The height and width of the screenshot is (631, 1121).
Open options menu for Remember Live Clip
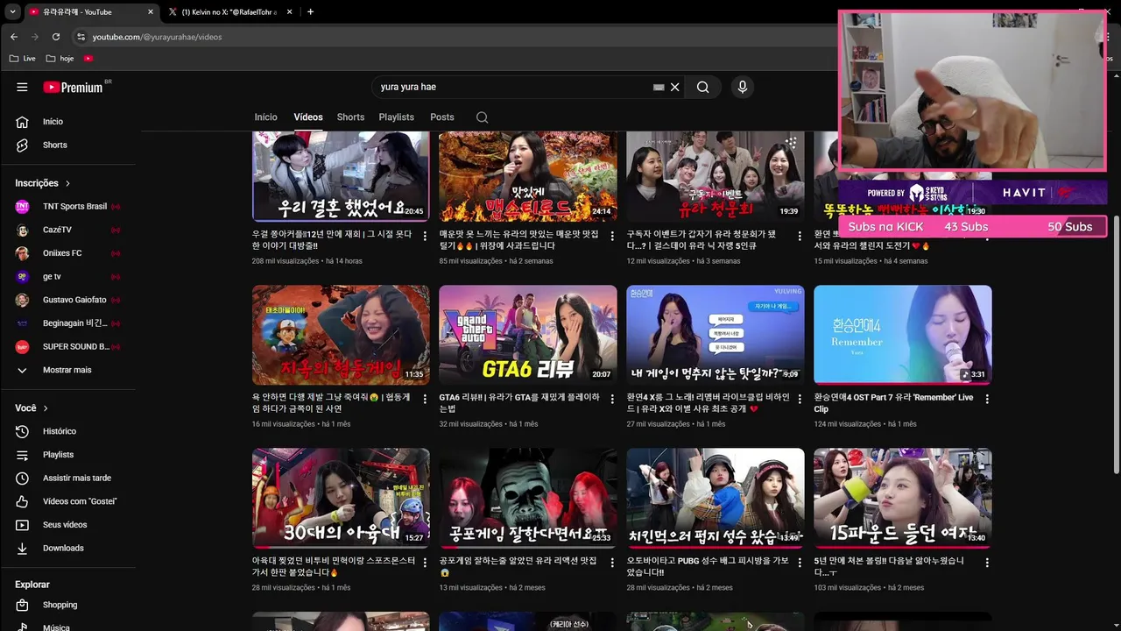[987, 400]
